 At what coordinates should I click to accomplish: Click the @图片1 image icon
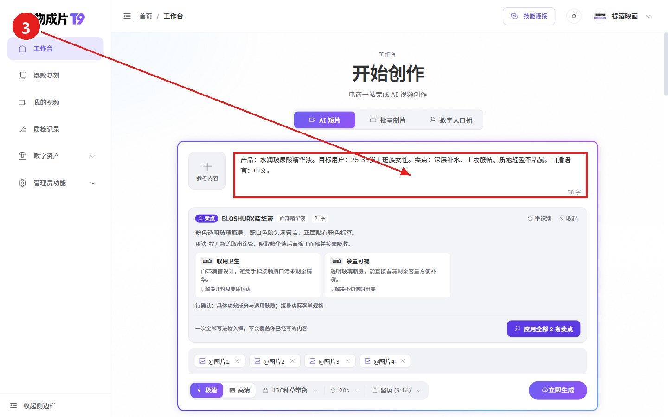(203, 361)
